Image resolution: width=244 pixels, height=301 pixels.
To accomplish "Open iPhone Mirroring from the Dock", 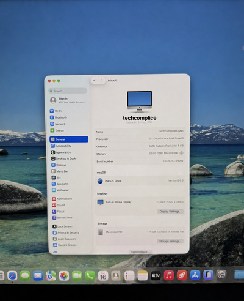I will click(x=208, y=275).
